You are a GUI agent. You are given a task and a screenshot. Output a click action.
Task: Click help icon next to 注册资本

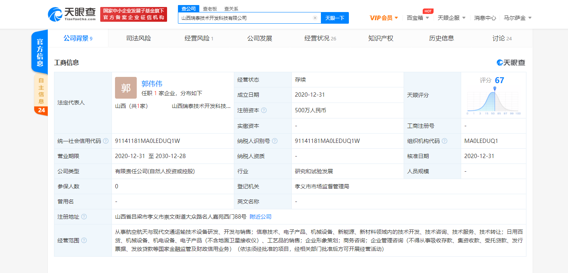tap(264, 110)
